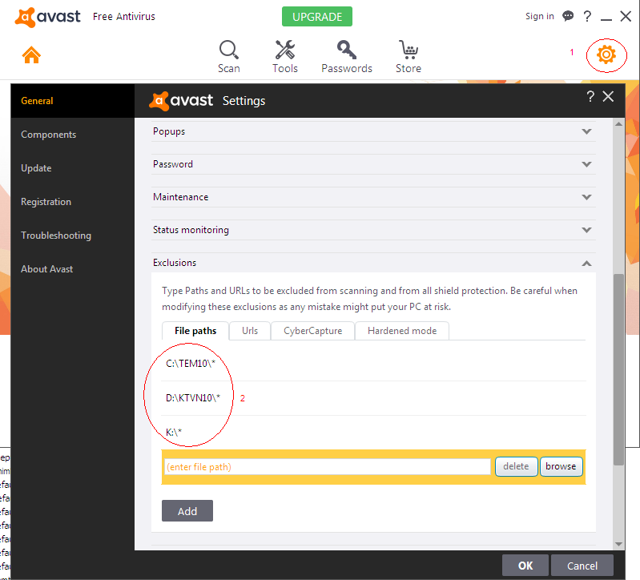
Task: Click the Popups section header
Action: [373, 131]
